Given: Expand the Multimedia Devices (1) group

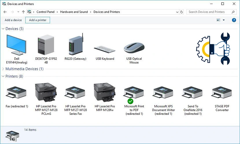Looking at the screenshot, I should pos(3,69).
